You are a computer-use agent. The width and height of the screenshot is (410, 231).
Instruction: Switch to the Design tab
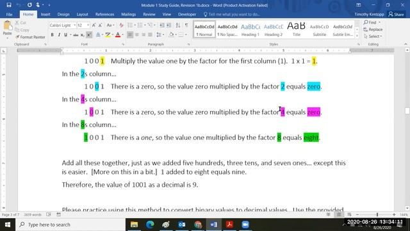[63, 14]
